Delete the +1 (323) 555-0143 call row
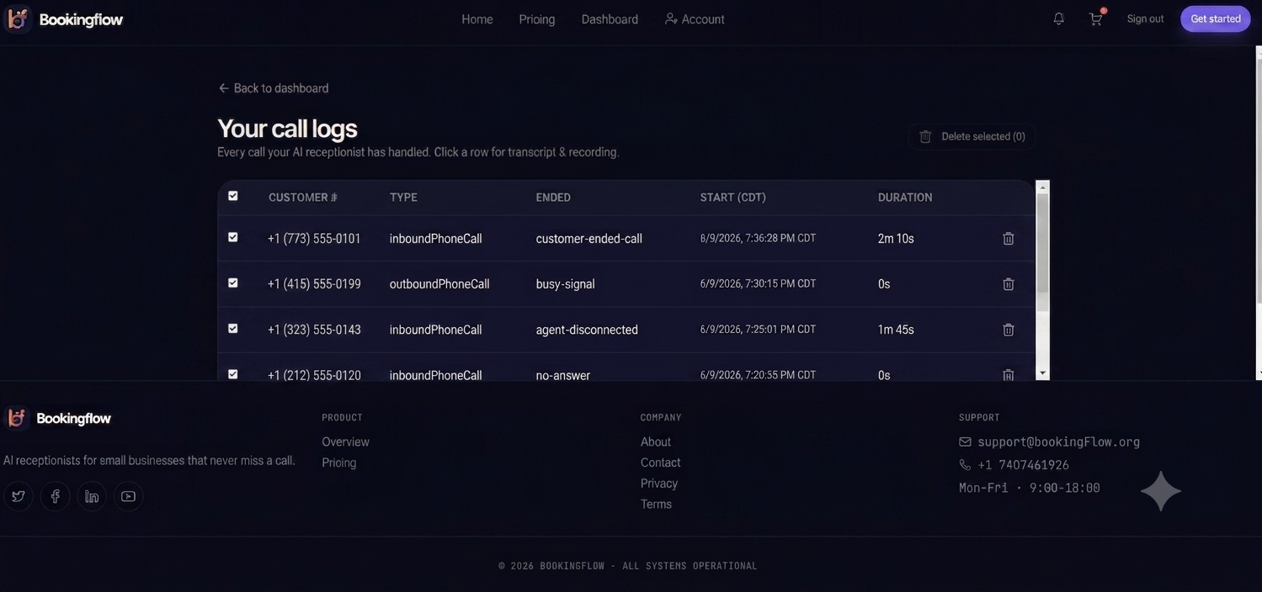Screen dimensions: 1262x592 tap(1008, 330)
